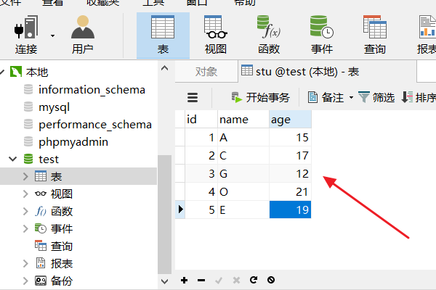The image size is (436, 290).
Task: Click the refresh button below grid
Action: pos(254,280)
